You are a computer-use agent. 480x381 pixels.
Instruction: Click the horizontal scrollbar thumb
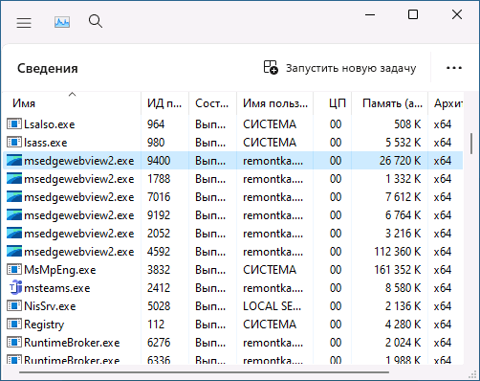pyautogui.click(x=204, y=372)
